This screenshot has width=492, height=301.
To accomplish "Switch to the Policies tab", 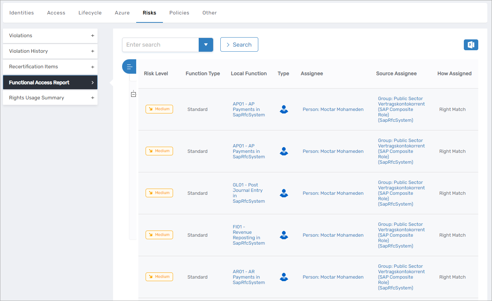I will point(179,13).
